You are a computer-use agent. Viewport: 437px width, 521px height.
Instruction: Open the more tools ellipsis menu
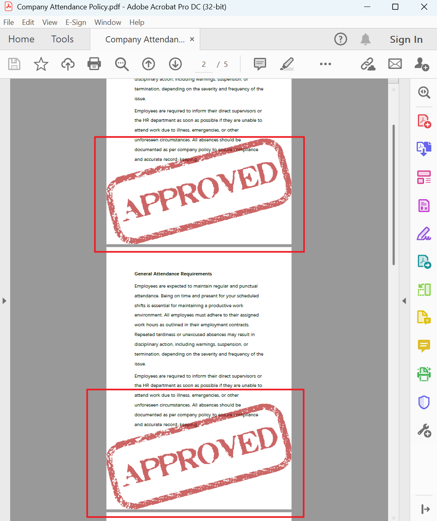[x=325, y=64]
